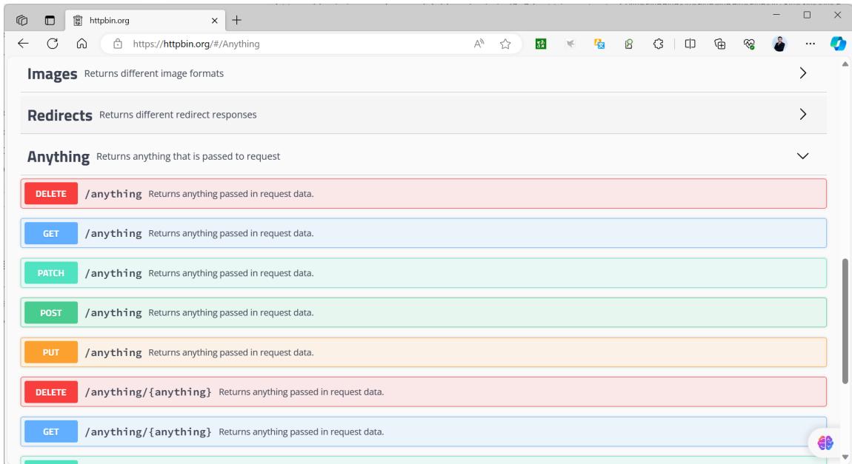Expand the Redirects section
The width and height of the screenshot is (852, 464).
pyautogui.click(x=802, y=114)
